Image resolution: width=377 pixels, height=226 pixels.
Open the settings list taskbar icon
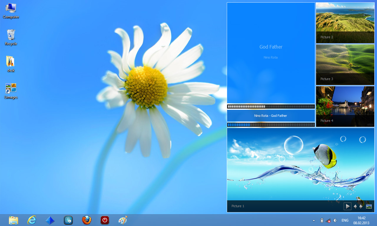68,220
